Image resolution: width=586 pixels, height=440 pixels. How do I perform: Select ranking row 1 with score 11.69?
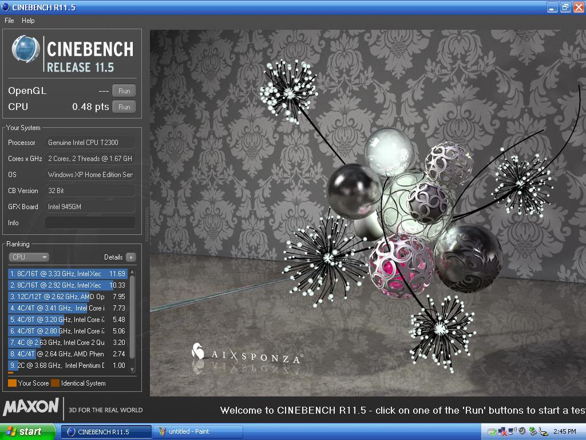point(68,274)
